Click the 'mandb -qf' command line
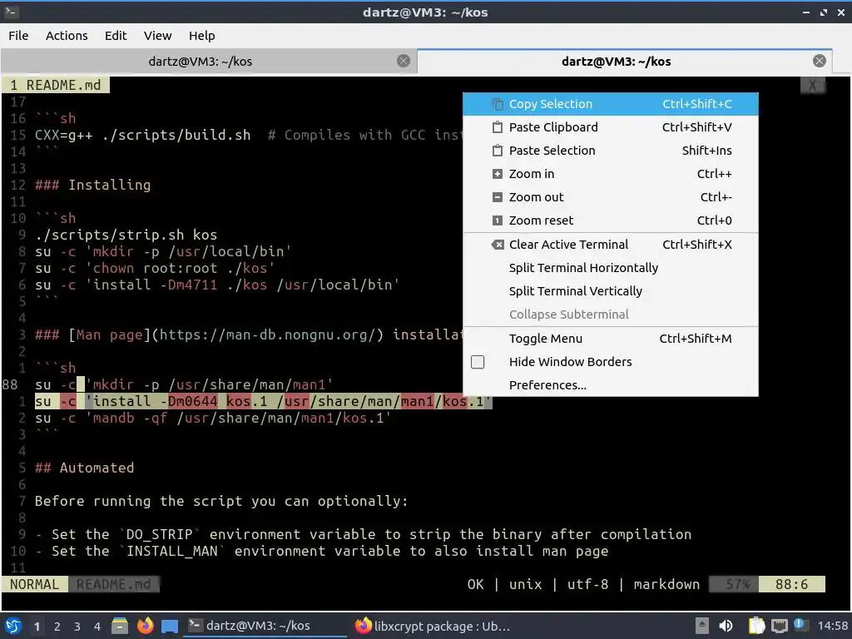 tap(213, 418)
